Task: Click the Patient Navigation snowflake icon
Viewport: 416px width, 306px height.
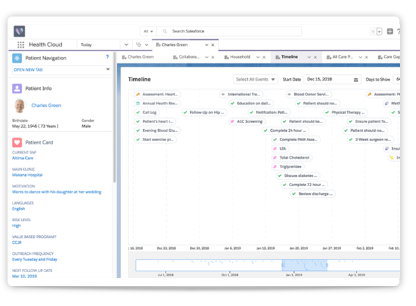Action: click(17, 58)
